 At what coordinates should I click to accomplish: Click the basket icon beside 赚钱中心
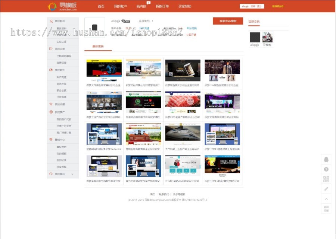click(x=51, y=140)
